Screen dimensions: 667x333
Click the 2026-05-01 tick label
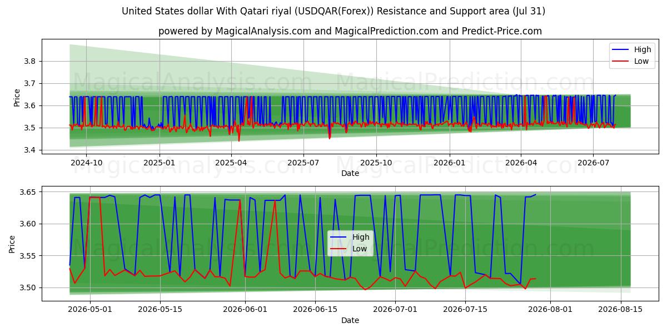(91, 309)
